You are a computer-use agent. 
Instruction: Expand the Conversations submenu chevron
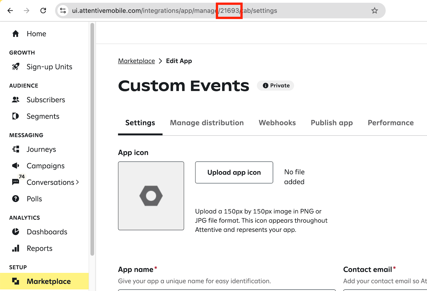coord(77,182)
